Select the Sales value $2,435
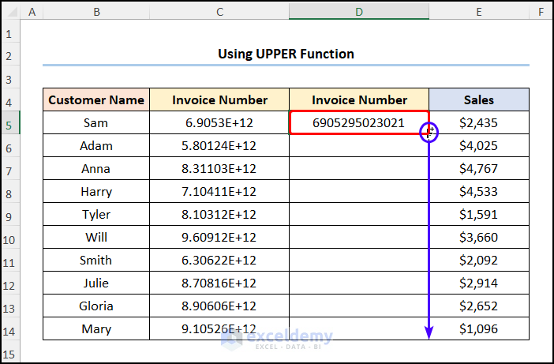 point(479,122)
